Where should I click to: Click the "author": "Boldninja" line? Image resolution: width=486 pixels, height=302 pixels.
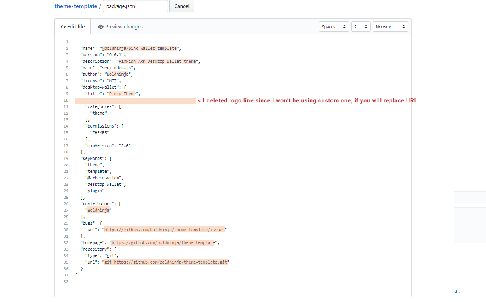tap(107, 74)
